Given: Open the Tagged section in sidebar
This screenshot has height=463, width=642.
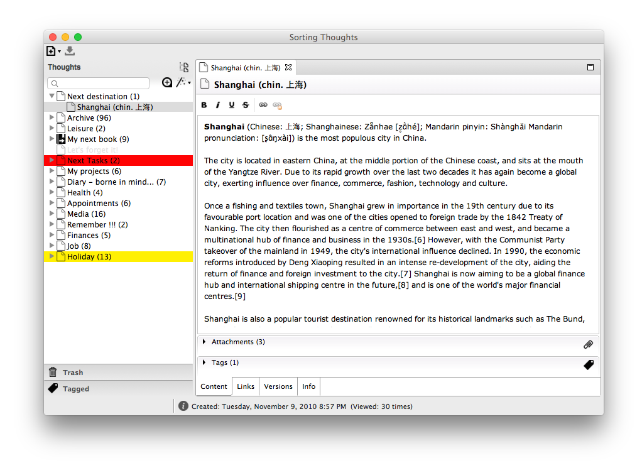Looking at the screenshot, I should (x=76, y=389).
